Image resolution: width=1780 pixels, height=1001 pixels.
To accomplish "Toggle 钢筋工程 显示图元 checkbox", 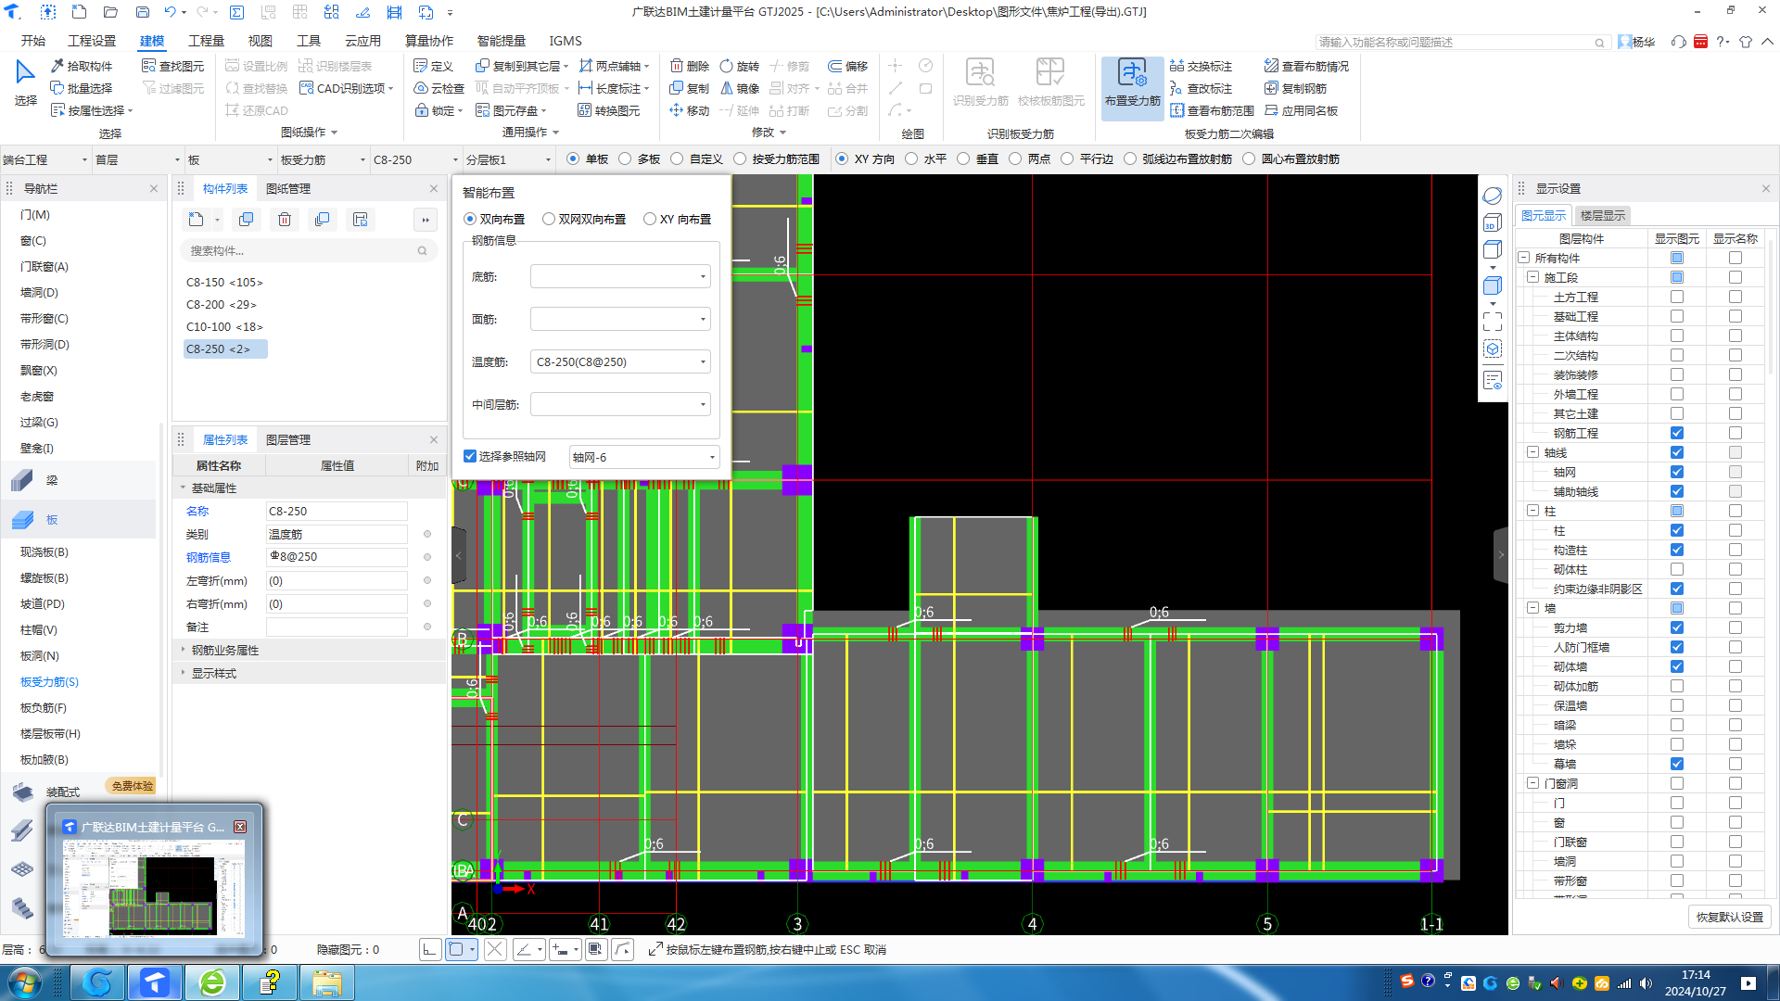I will tap(1677, 433).
